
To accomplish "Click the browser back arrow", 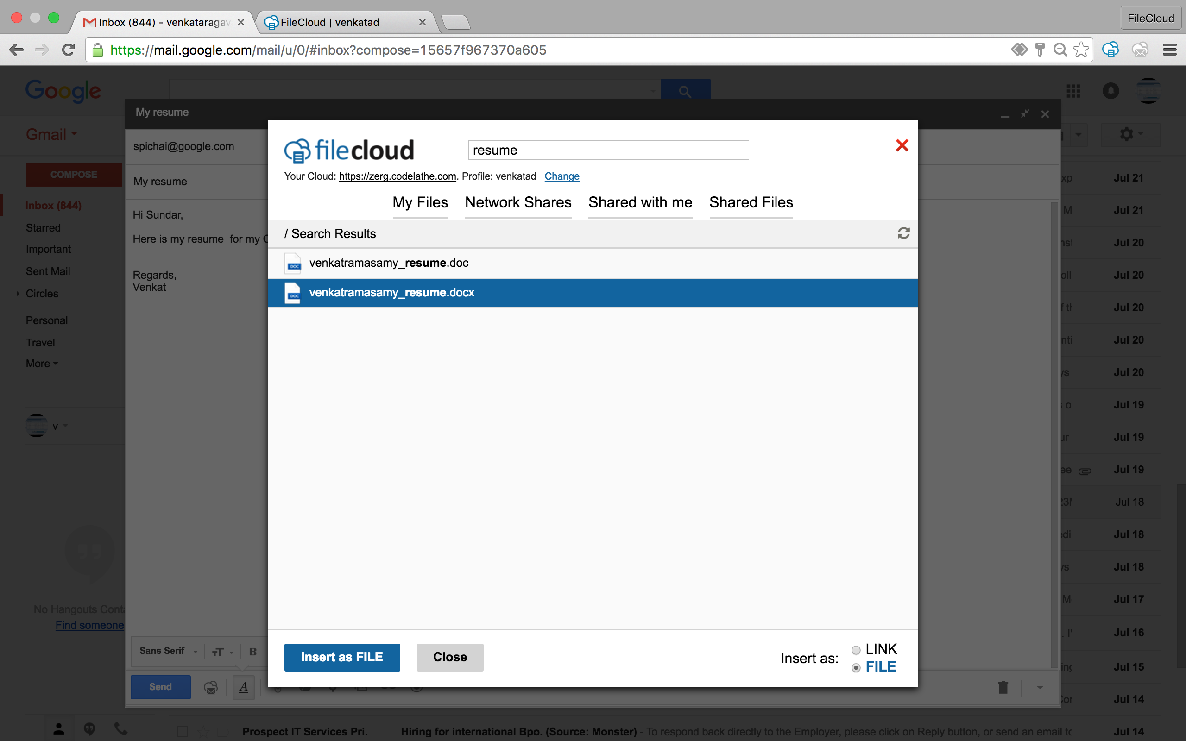I will click(16, 50).
